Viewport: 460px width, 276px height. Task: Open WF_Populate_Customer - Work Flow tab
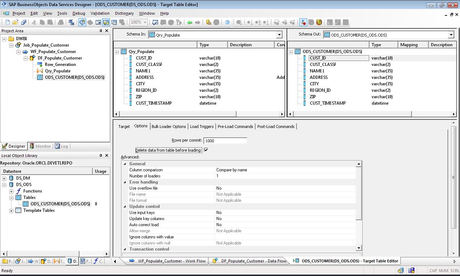pos(167,261)
